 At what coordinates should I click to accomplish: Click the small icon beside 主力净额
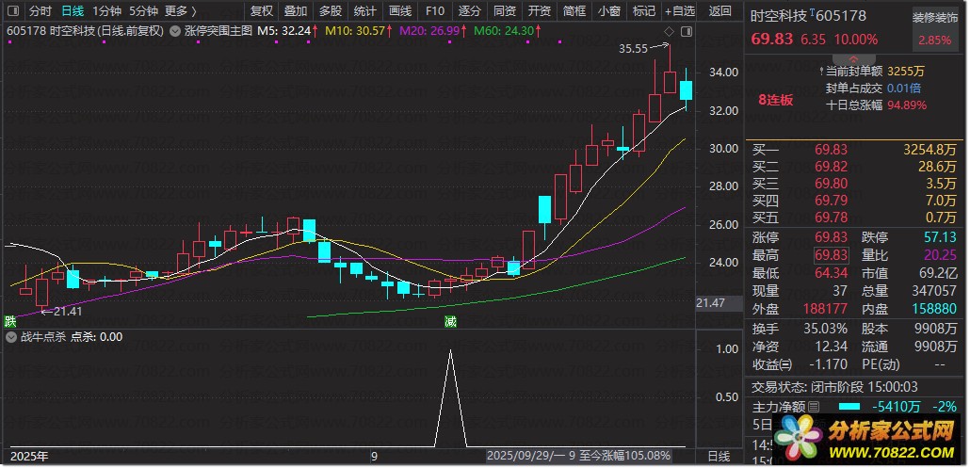point(815,407)
